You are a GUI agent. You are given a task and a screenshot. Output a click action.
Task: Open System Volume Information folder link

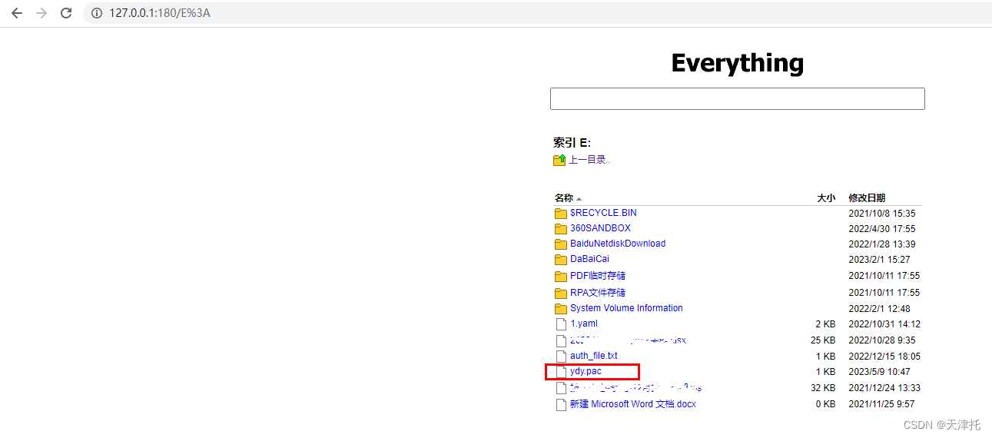tap(626, 308)
